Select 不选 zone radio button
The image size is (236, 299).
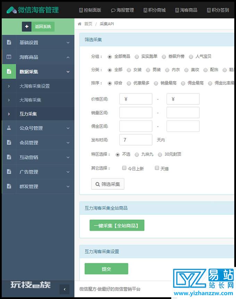pos(118,155)
